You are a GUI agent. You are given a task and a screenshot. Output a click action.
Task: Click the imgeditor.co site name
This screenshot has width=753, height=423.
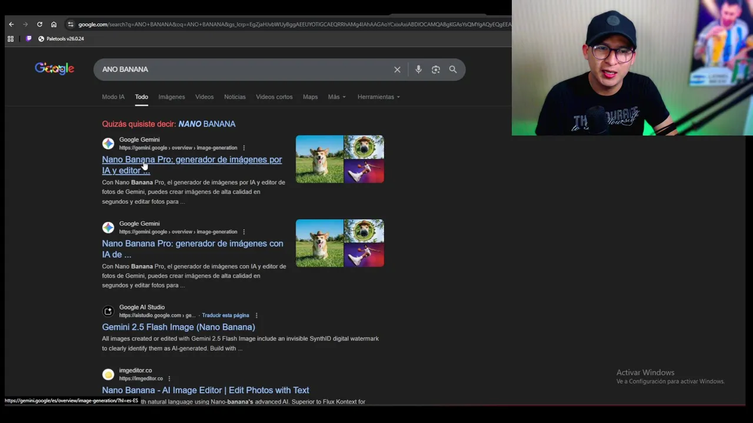[135, 371]
